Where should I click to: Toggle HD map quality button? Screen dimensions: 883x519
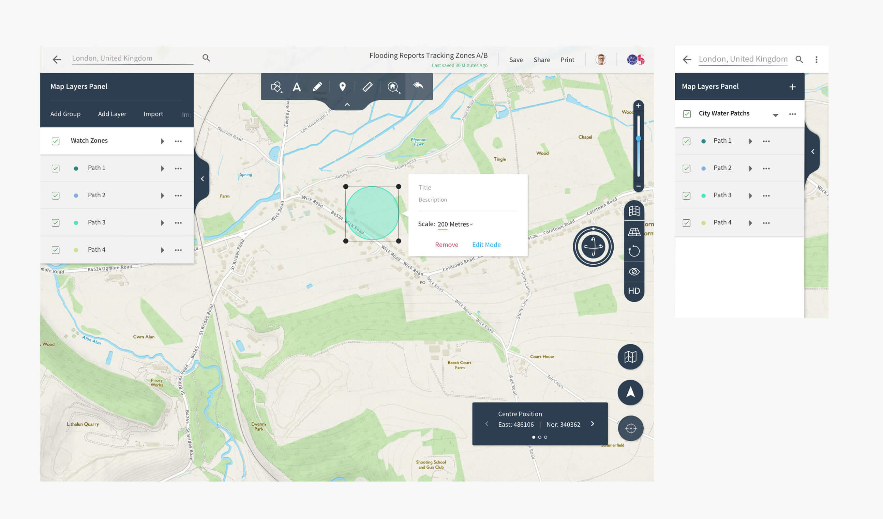tap(633, 291)
